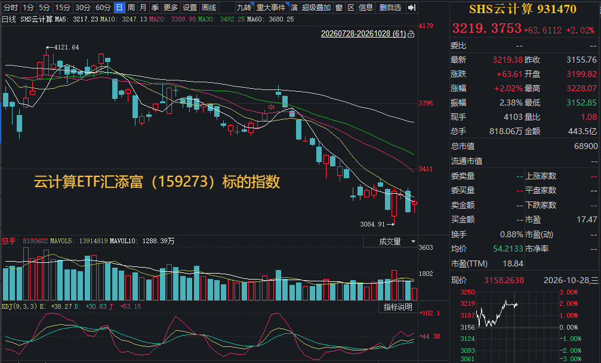Select the 30分 period tab

coord(83,8)
